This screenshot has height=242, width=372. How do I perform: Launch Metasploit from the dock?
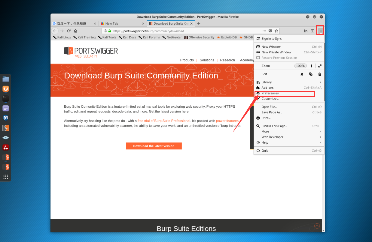6,118
